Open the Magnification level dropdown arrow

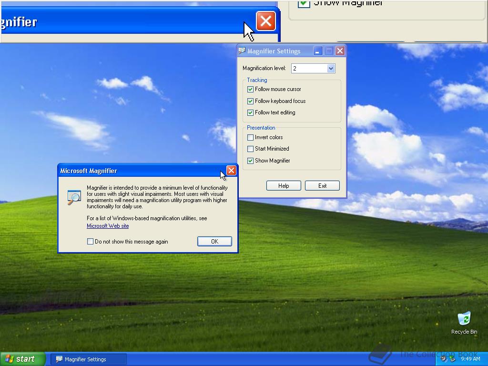click(x=331, y=69)
